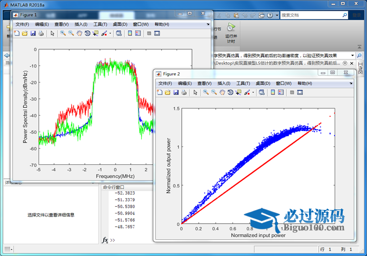Open 帮助(H) menu in Figure 1

[162, 24]
